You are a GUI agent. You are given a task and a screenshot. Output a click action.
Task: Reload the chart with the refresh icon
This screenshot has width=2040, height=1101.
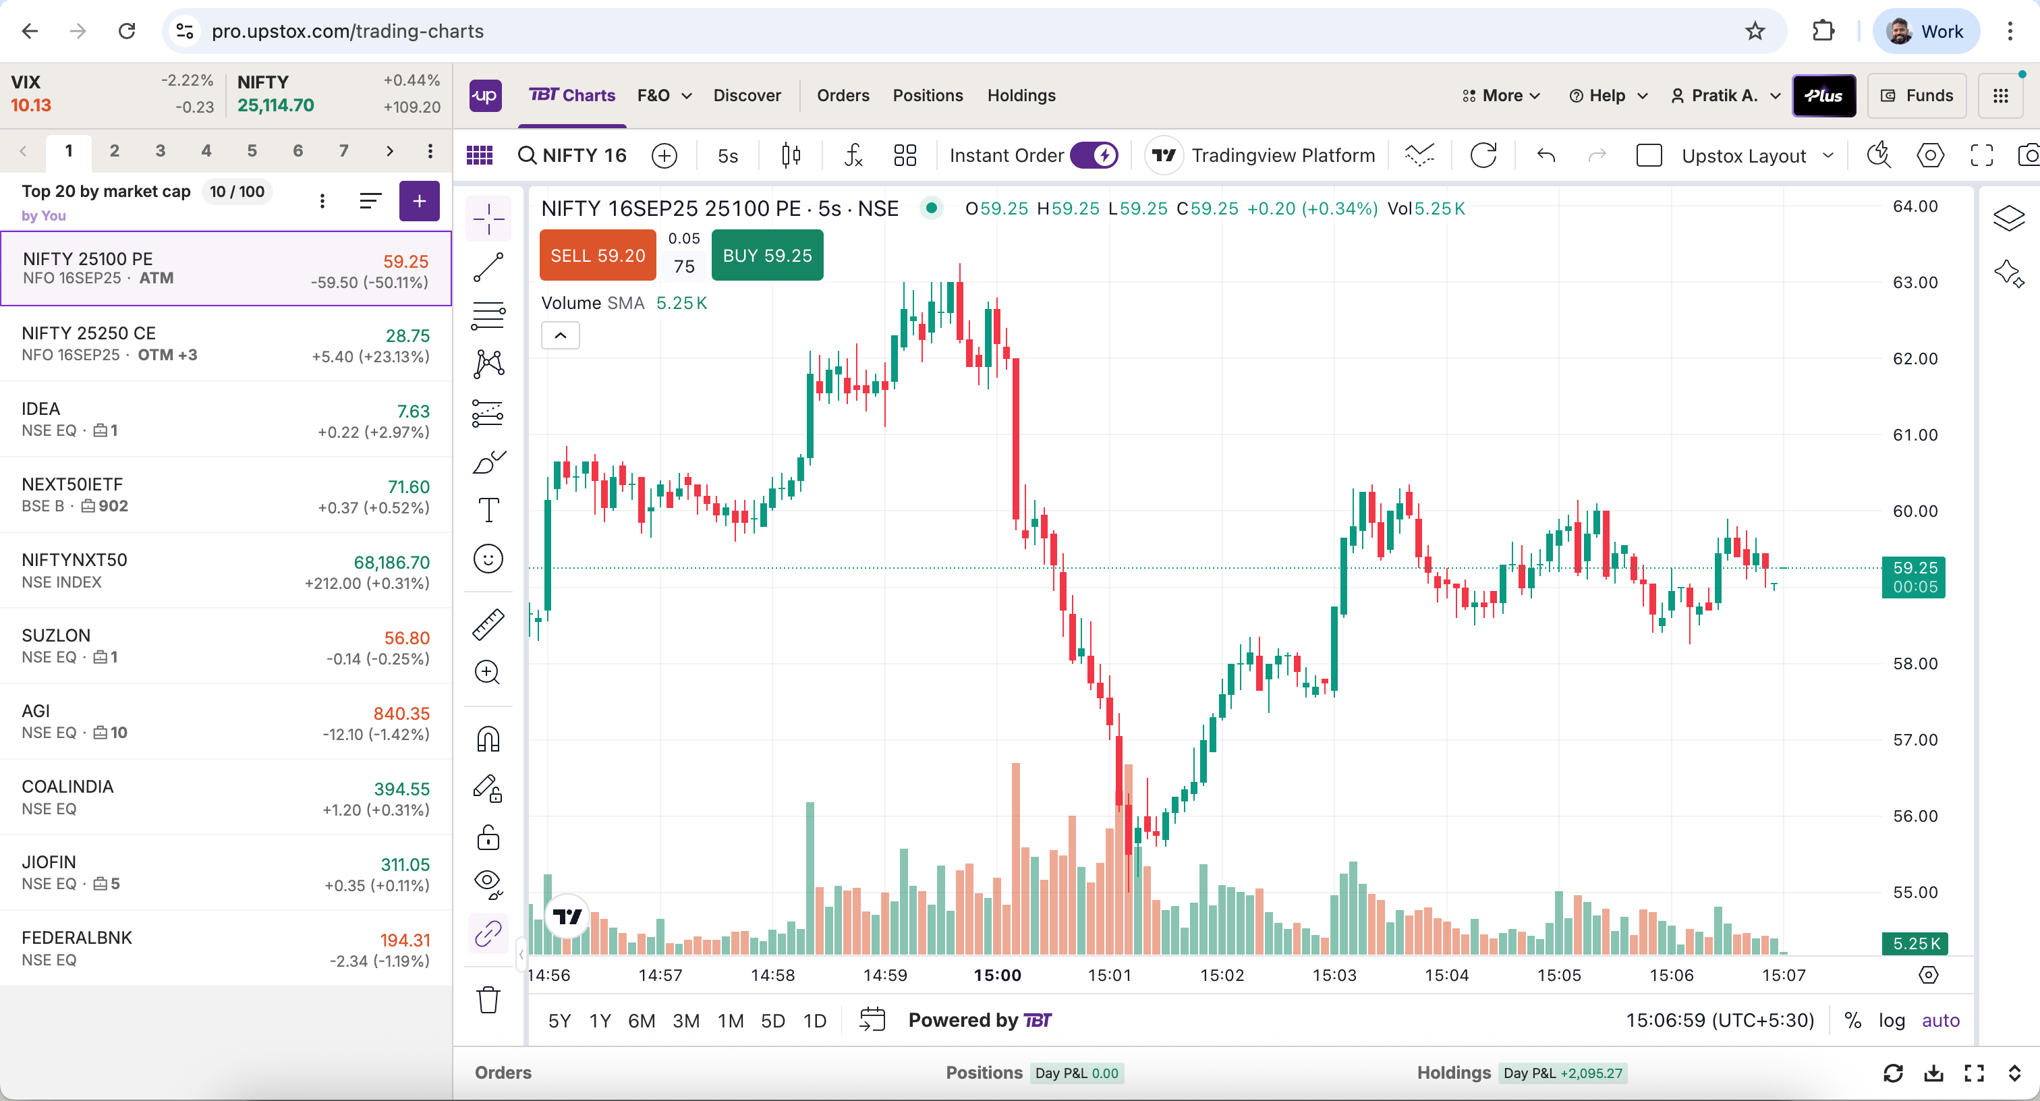(1483, 155)
